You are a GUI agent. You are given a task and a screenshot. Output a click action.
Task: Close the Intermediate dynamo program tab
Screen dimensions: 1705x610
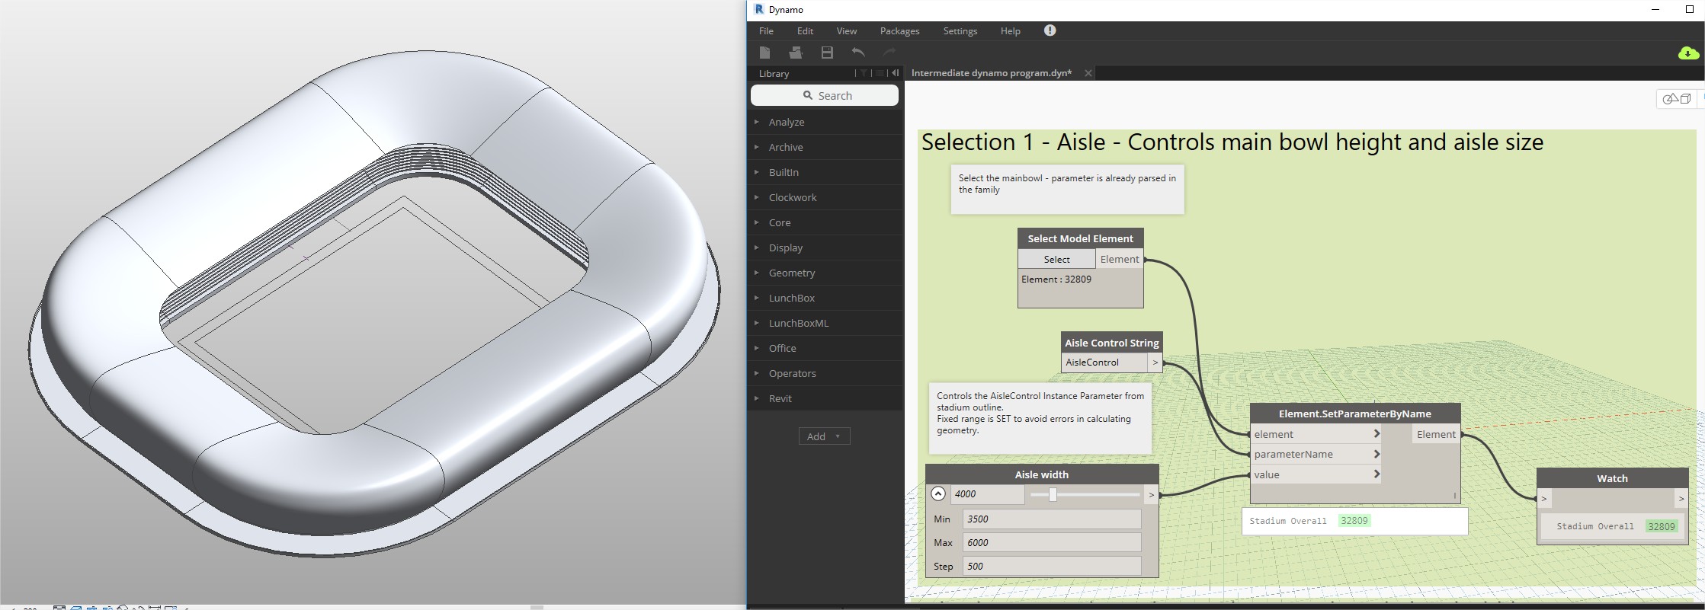click(1088, 73)
